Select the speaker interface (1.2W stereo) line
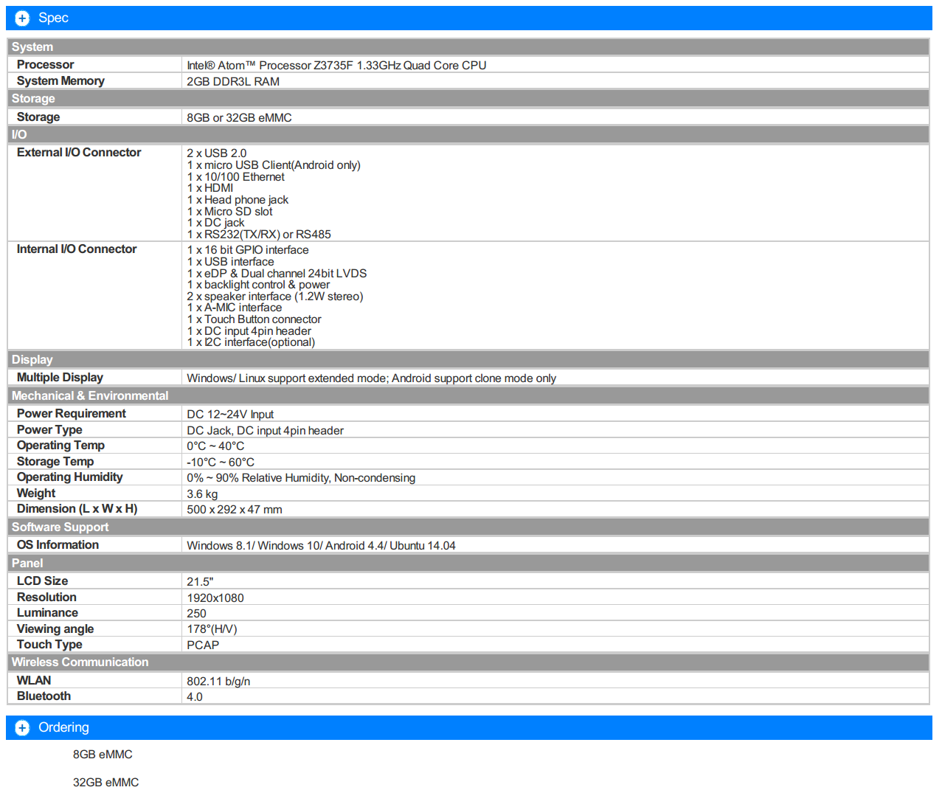The height and width of the screenshot is (807, 942). [x=275, y=297]
